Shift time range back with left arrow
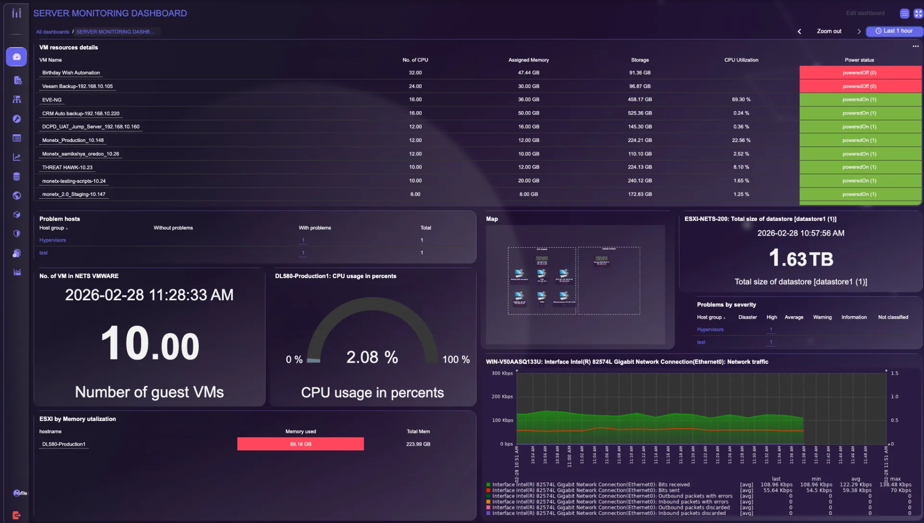Image resolution: width=924 pixels, height=523 pixels. click(x=799, y=31)
